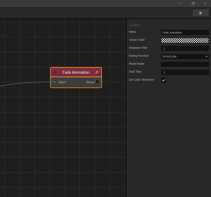The height and width of the screenshot is (197, 211).
Task: Focus the Wait Time input field
Action: tap(185, 72)
